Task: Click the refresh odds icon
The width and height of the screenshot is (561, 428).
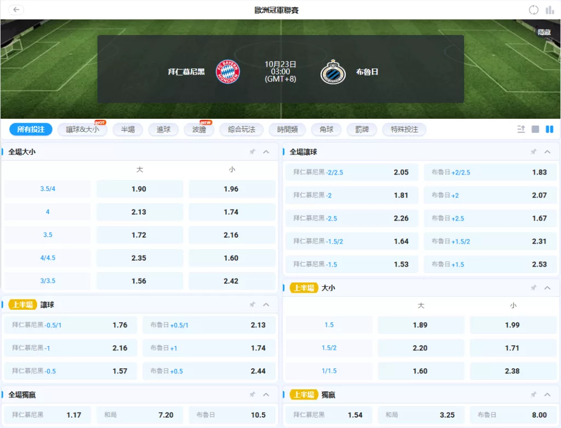Action: point(534,10)
